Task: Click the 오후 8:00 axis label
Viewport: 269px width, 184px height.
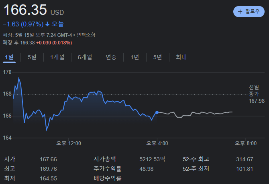Action: click(x=246, y=143)
